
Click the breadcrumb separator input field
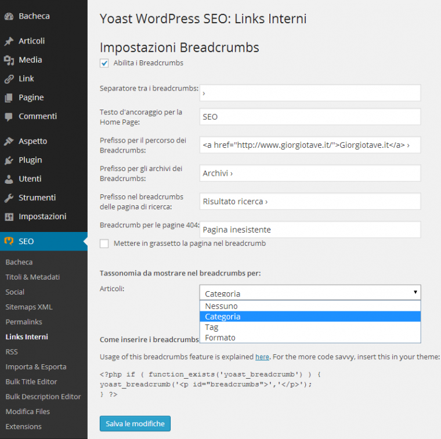310,93
